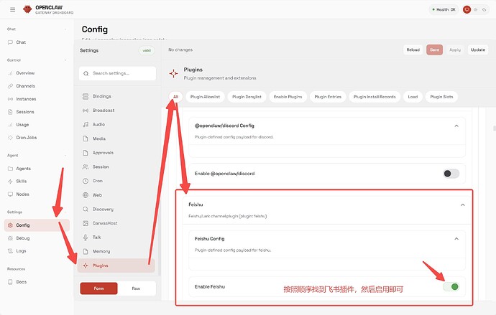
Task: Collapse the Feishu Config panel
Action: coord(456,238)
